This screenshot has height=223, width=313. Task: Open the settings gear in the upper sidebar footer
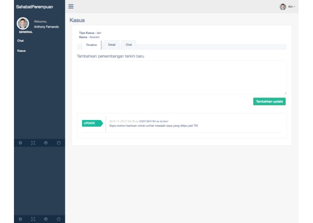pyautogui.click(x=20, y=143)
